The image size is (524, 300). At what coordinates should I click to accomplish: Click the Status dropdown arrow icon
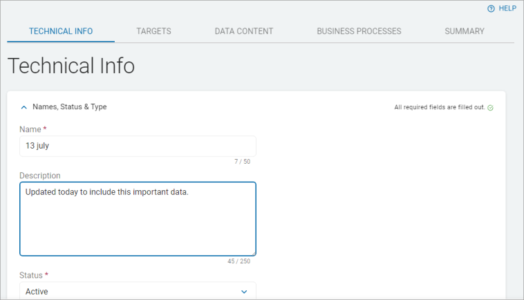[243, 292]
